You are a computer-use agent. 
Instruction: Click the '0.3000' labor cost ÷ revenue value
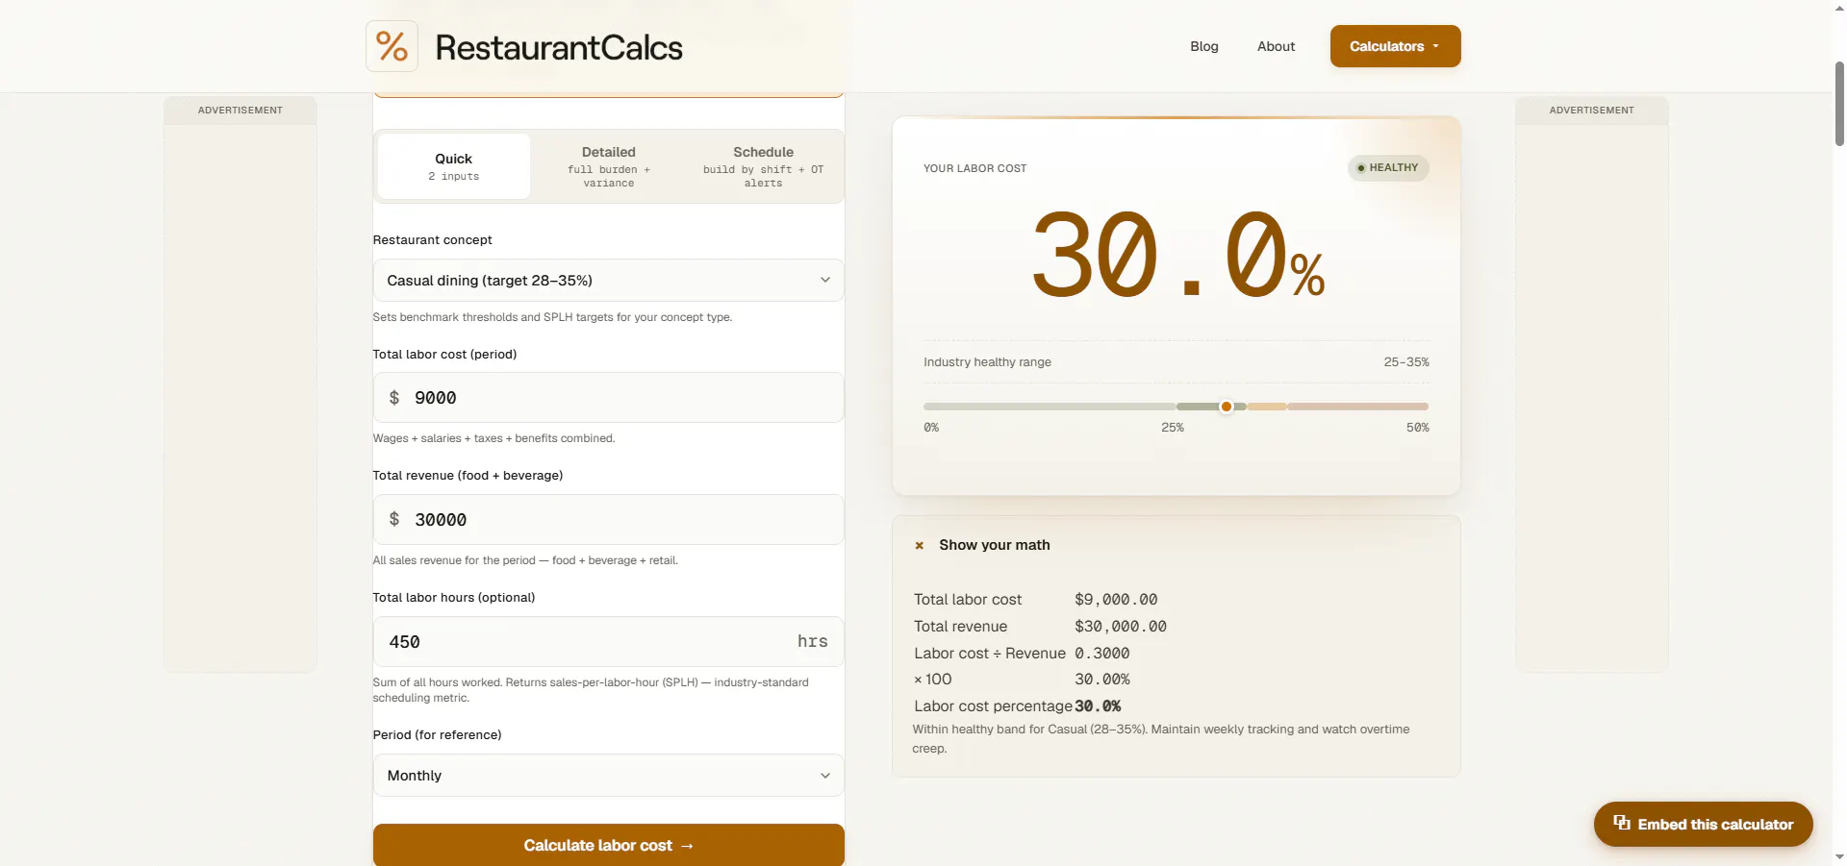[x=1102, y=654]
